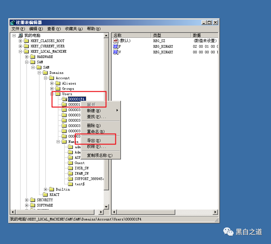Click the 类型 column header
Image resolution: width=271 pixels, height=244 pixels.
pos(171,35)
